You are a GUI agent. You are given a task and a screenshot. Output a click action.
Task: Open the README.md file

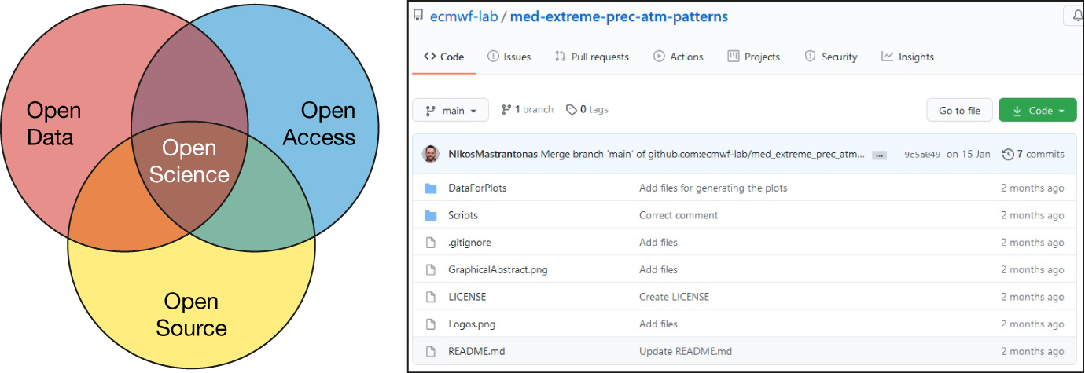pos(476,351)
